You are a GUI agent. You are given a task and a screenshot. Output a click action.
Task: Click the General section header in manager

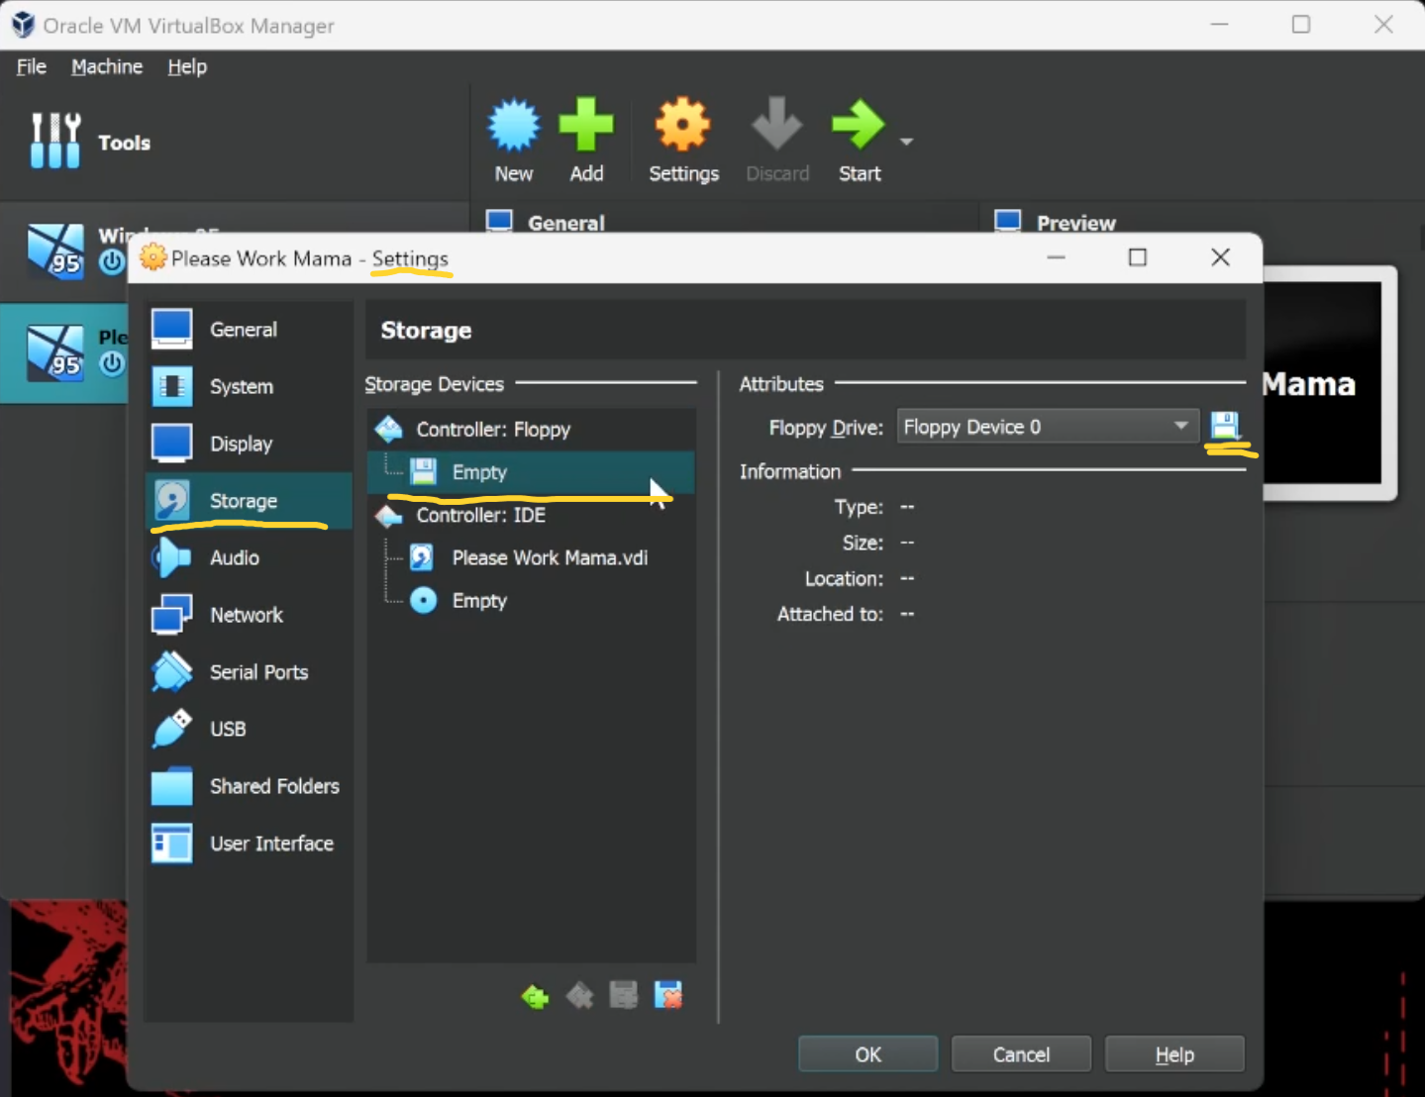[x=565, y=223]
